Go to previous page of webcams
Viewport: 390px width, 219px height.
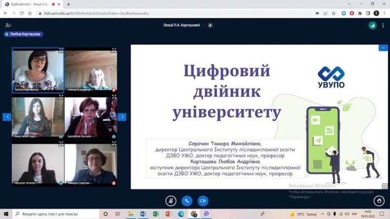[x=7, y=117]
